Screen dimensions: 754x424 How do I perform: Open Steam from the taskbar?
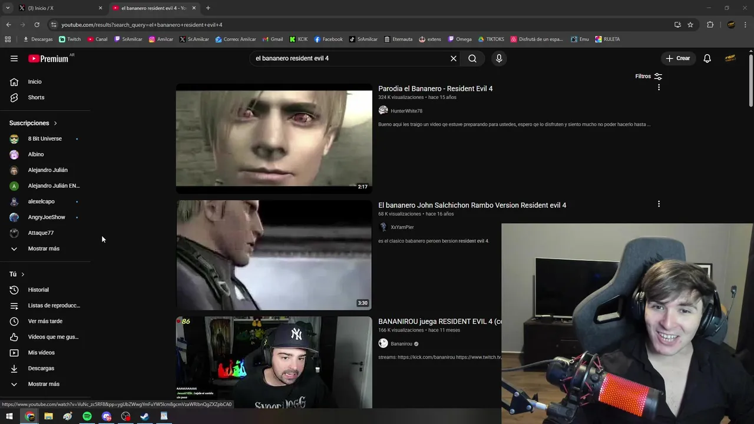[144, 416]
